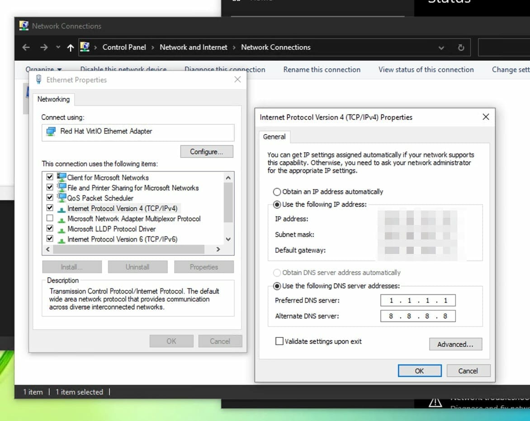Go up one folder level

70,48
